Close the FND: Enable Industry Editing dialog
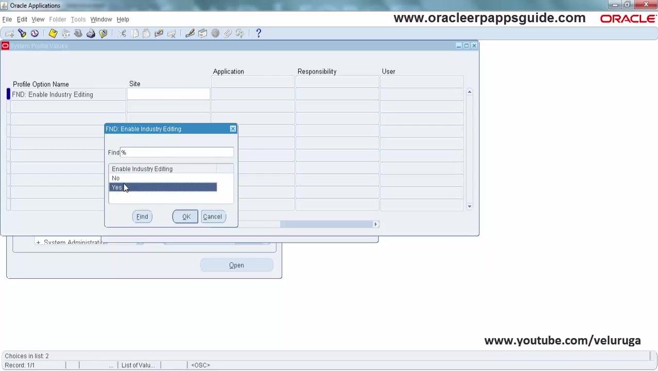Screen dimensions: 658x371 tap(233, 129)
